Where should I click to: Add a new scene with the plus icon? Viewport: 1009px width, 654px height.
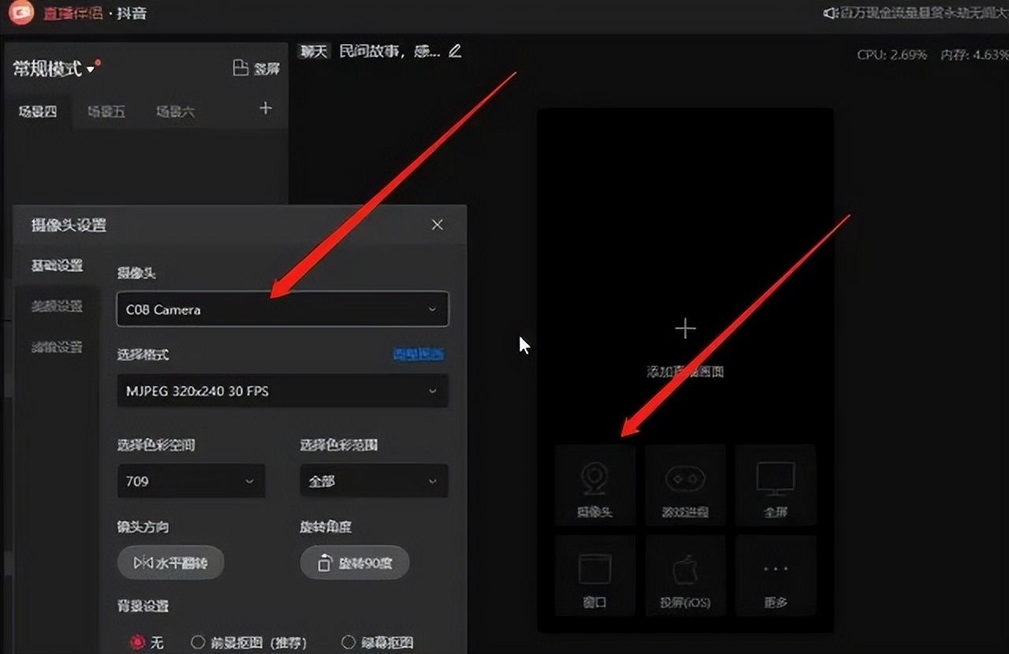(266, 109)
